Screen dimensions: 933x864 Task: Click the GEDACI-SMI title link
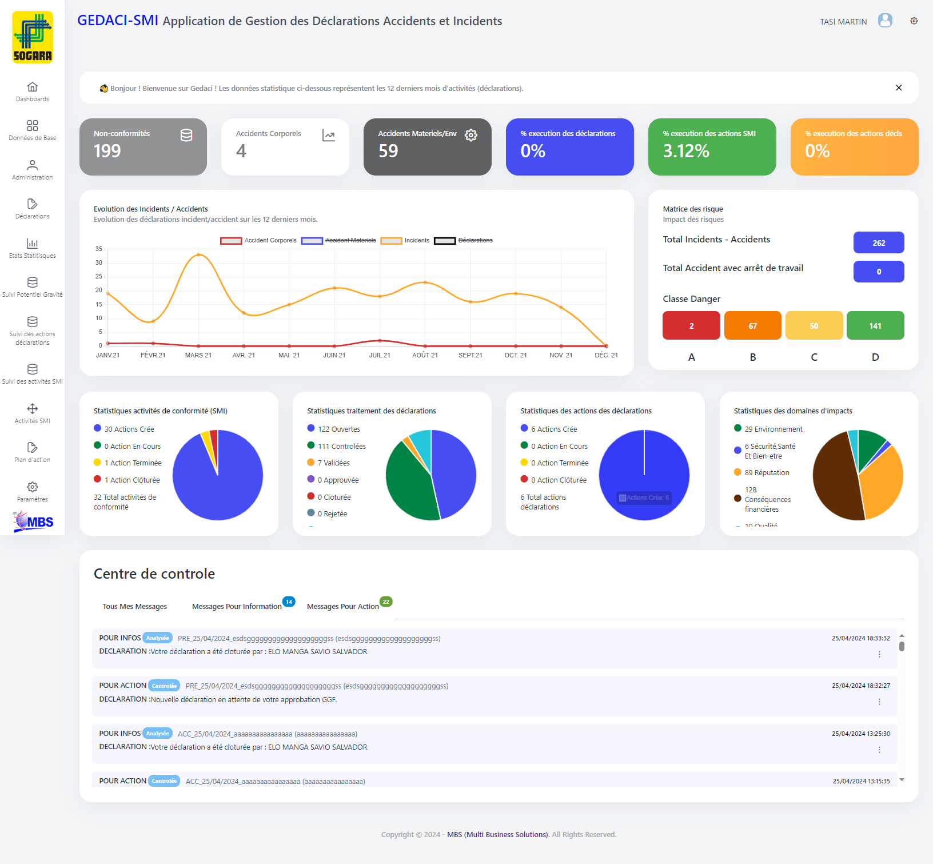[118, 21]
